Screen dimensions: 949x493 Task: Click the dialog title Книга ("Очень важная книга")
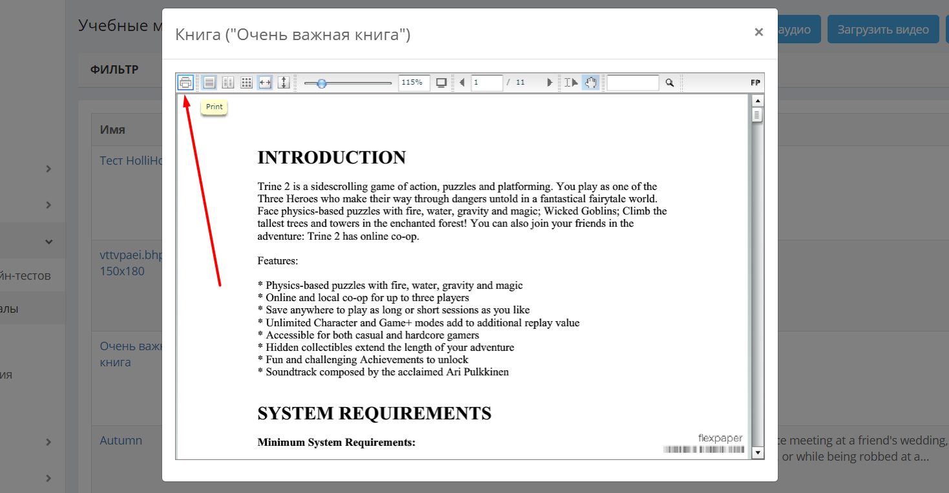tap(293, 34)
